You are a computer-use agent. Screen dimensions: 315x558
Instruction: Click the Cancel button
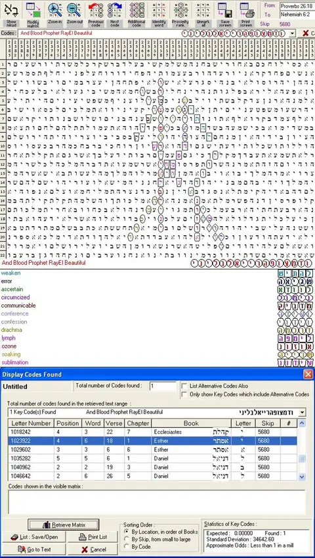point(93,549)
